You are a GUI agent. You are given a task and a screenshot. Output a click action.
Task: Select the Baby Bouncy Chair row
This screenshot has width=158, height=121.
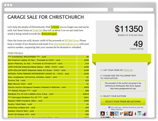[x=48, y=84]
